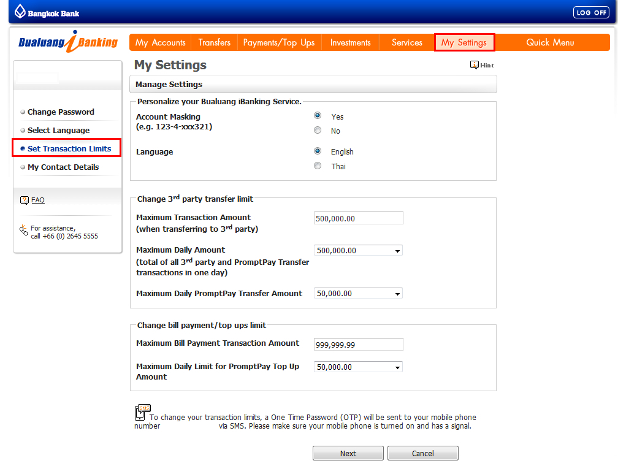
Task: Click the phone assistance icon
Action: point(24,231)
